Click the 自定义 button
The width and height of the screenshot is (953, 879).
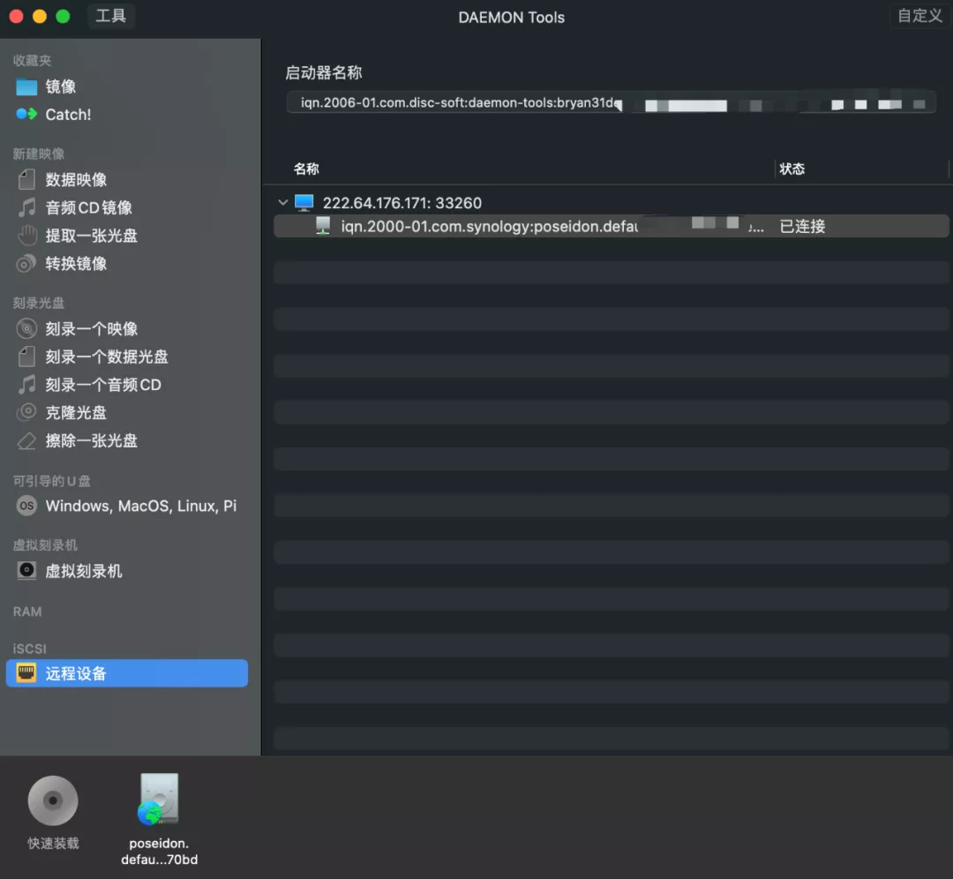[x=919, y=16]
